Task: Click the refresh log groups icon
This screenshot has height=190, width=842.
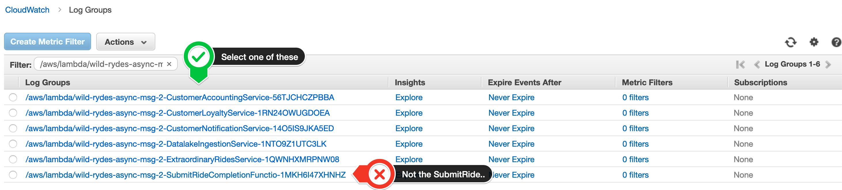Action: click(x=790, y=42)
